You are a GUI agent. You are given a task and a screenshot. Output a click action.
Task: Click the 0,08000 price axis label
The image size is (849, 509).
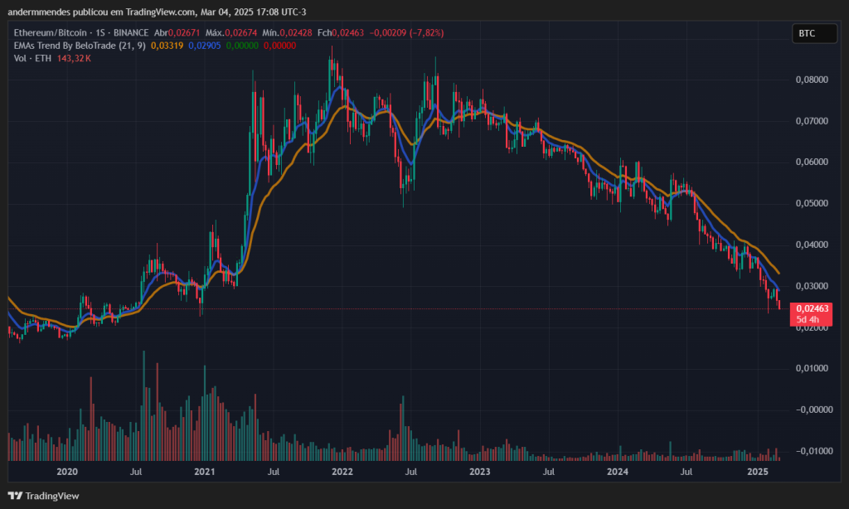812,80
